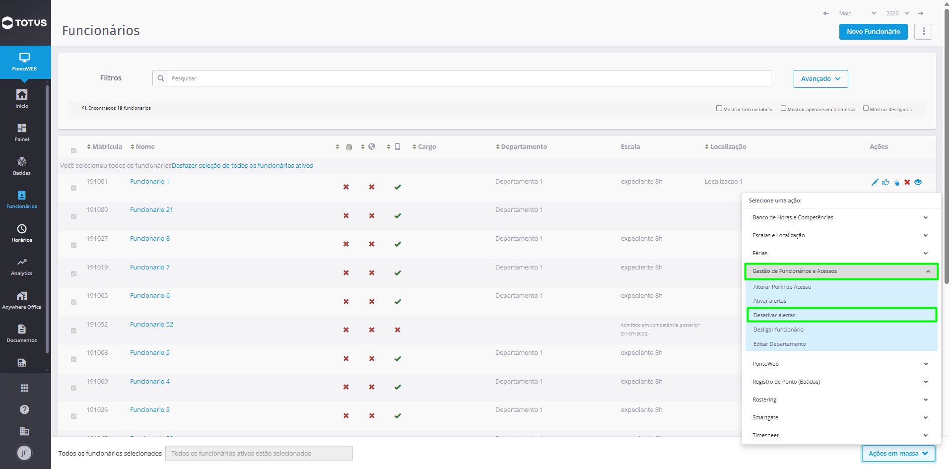Click the Novo Funcionário button
The image size is (950, 469).
tap(873, 31)
